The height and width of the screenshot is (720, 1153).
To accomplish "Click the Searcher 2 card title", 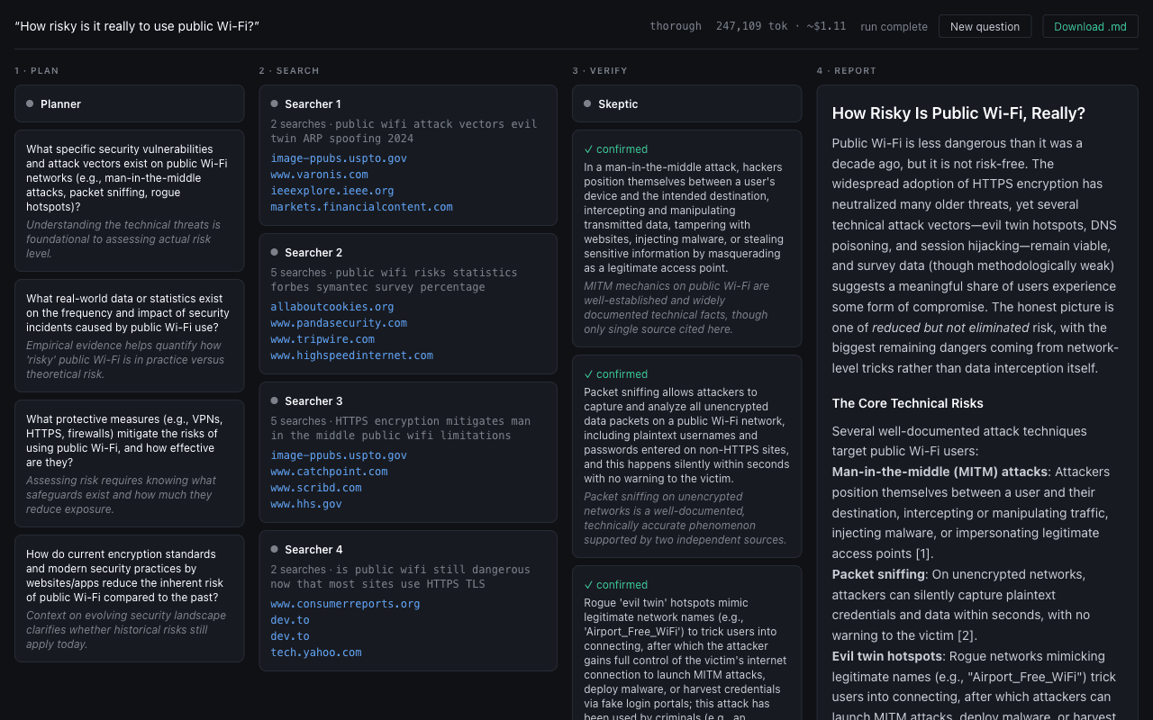I will tap(313, 253).
